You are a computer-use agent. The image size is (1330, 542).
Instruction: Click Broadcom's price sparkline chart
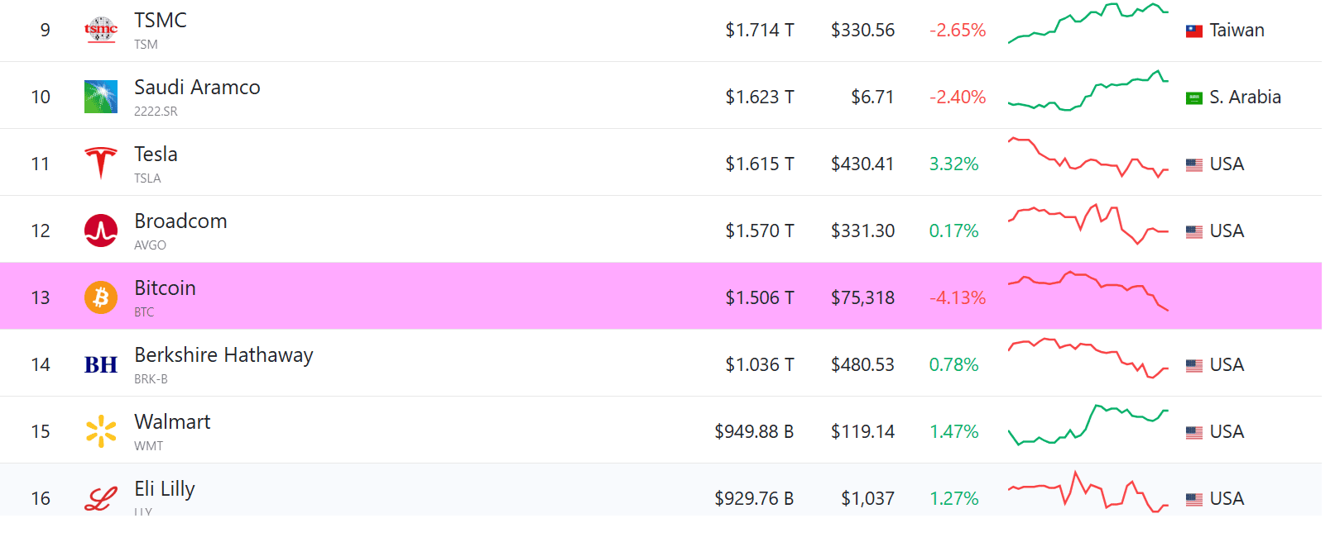tap(1088, 224)
